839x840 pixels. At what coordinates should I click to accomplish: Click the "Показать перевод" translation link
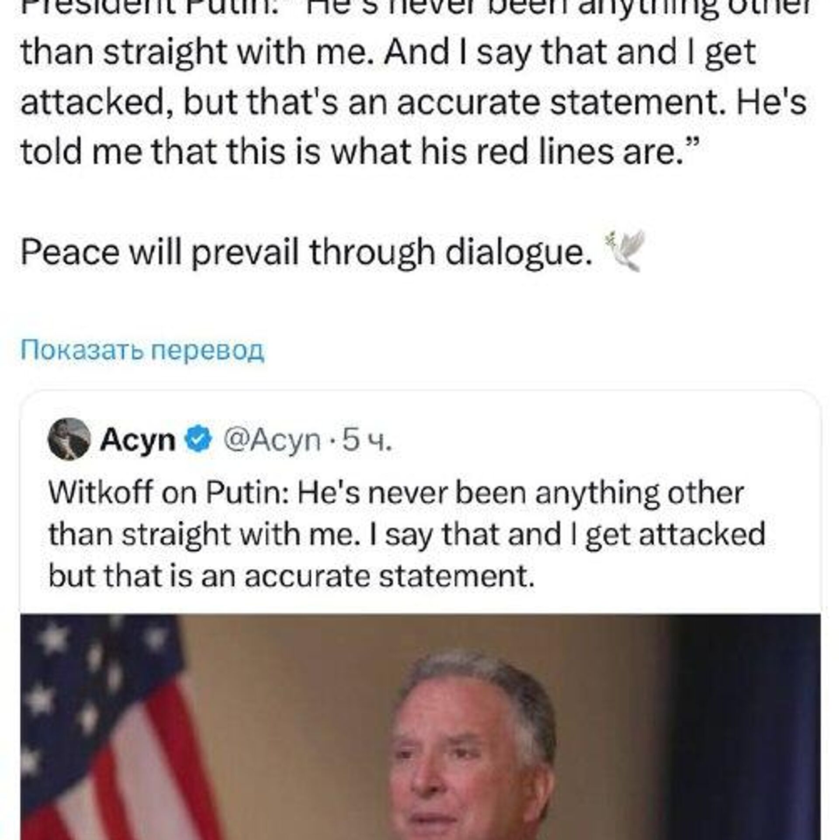142,350
